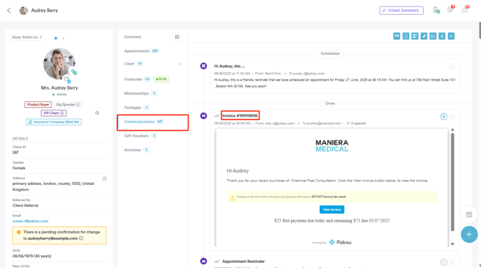
Task: Click the last blue filter icon
Action: tap(451, 36)
